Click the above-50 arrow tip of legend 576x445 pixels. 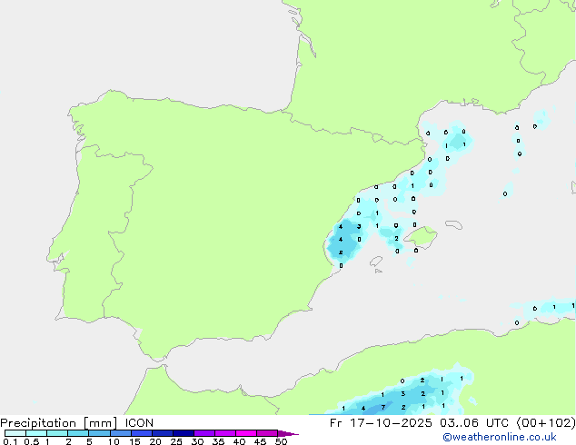(x=288, y=433)
